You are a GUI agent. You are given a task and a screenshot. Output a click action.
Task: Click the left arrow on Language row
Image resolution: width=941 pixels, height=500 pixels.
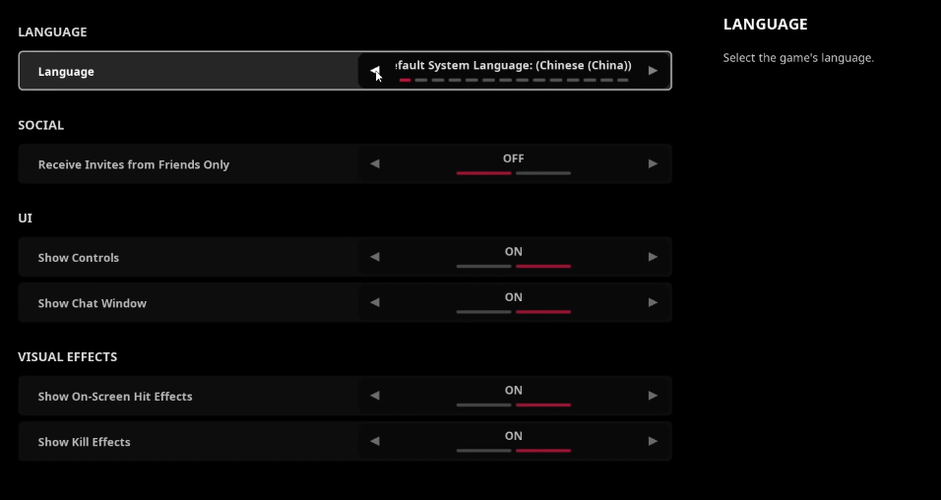pos(374,71)
